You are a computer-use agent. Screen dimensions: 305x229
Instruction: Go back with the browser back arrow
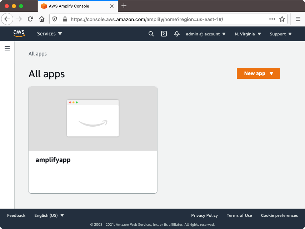pyautogui.click(x=7, y=19)
